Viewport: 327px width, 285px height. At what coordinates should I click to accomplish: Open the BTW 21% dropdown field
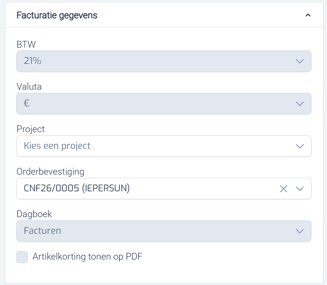pyautogui.click(x=151, y=61)
